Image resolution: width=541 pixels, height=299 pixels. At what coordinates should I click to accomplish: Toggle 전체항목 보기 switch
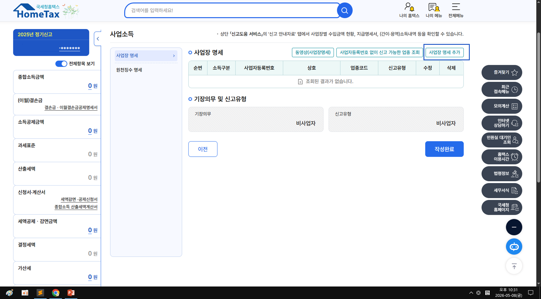click(x=61, y=64)
